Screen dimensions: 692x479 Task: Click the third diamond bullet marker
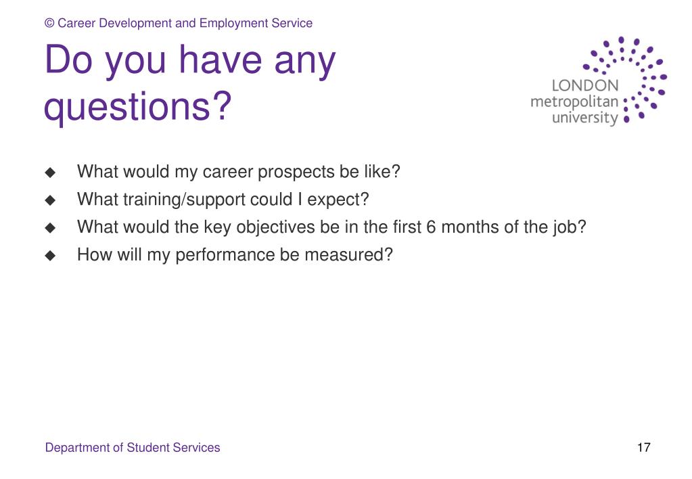coord(50,228)
